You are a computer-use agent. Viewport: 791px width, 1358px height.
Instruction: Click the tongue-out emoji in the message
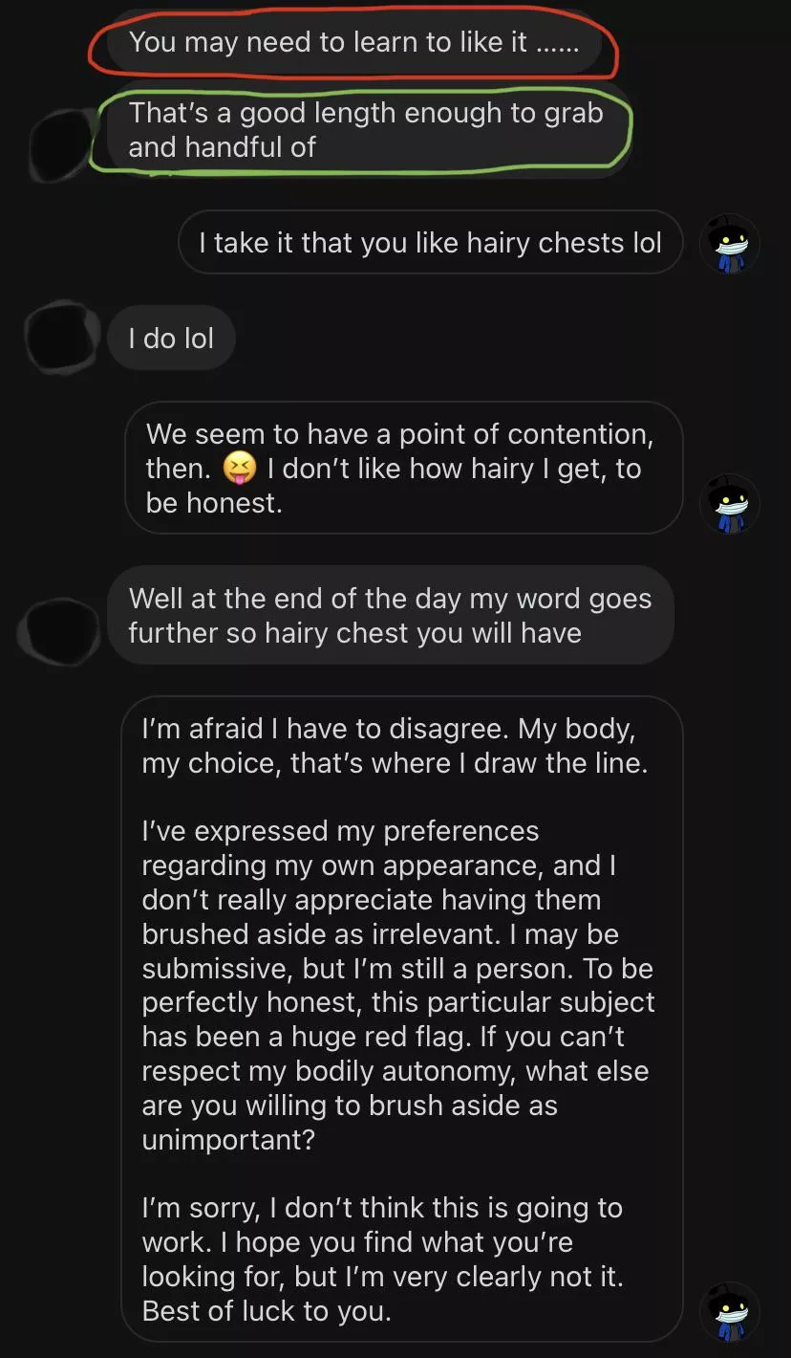[x=239, y=469]
